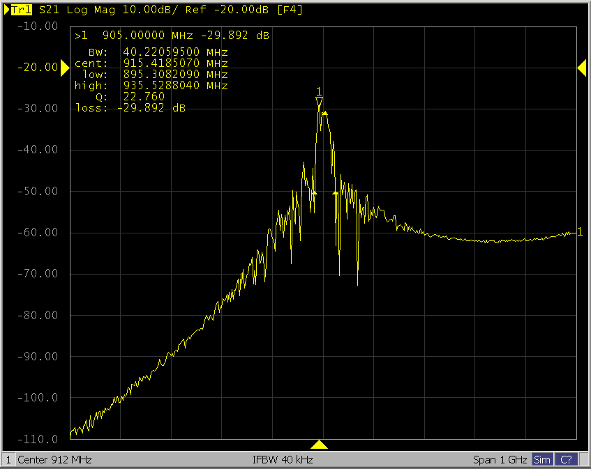Select marker 1 triangle at trace peak

[x=319, y=102]
